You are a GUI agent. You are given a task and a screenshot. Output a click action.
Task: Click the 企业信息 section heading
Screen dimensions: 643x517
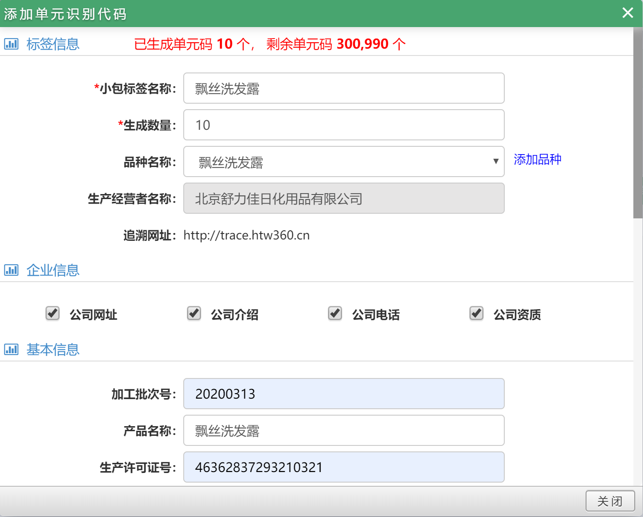53,270
